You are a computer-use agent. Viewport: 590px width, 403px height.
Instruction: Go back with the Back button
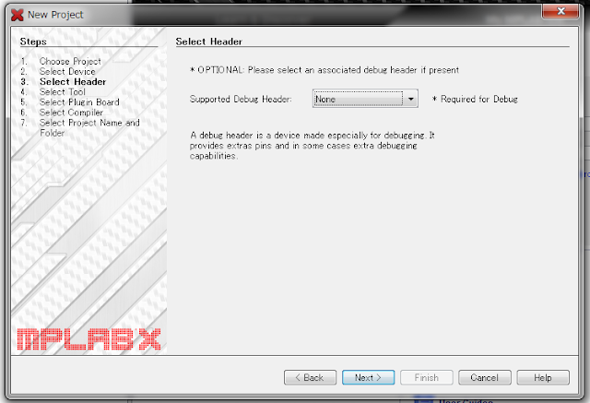[x=310, y=377]
